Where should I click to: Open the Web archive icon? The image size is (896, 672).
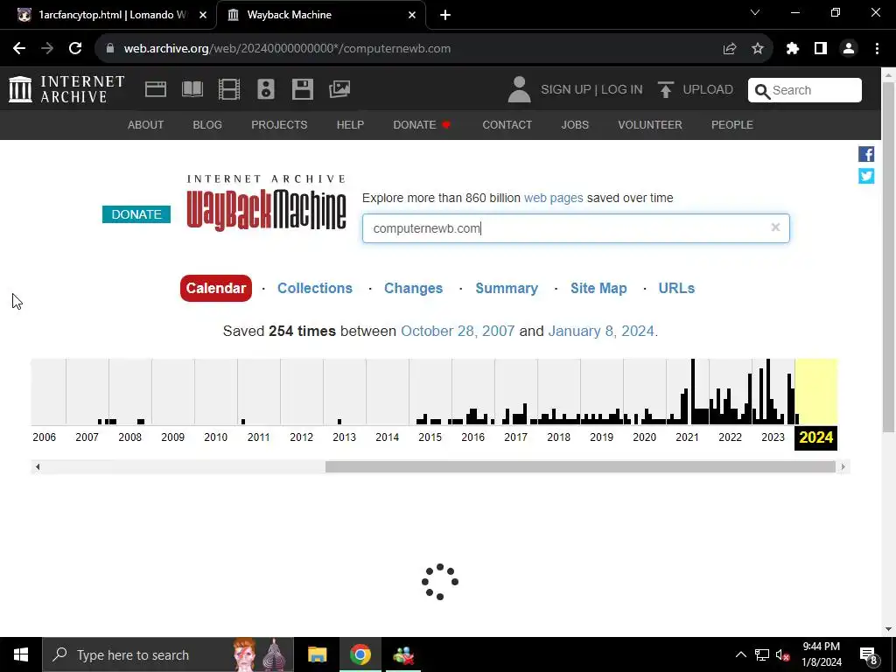(x=156, y=89)
